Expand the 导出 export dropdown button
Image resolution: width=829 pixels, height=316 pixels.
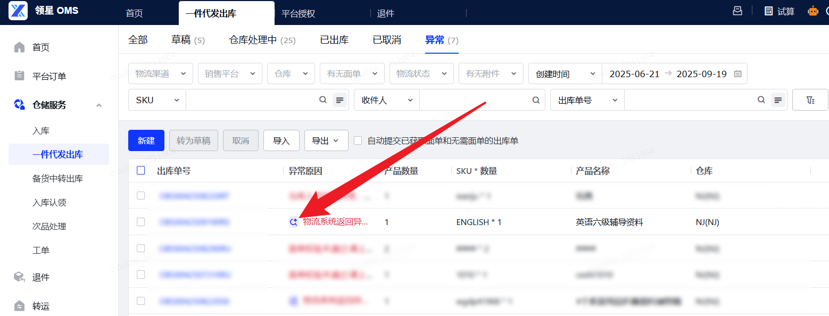(x=326, y=140)
